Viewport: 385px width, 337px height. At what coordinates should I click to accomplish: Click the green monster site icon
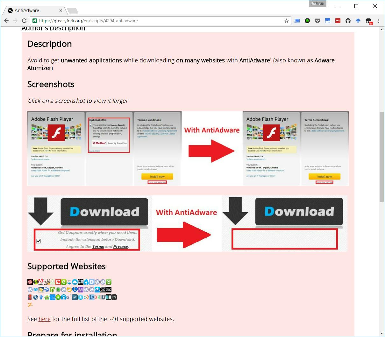[x=47, y=297]
